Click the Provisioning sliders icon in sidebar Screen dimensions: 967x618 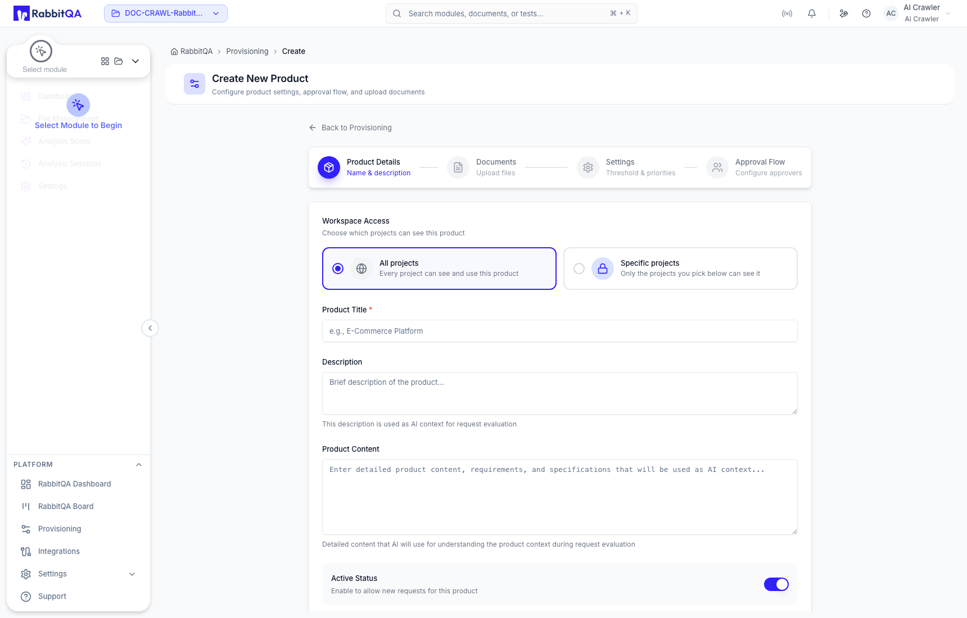click(x=26, y=529)
